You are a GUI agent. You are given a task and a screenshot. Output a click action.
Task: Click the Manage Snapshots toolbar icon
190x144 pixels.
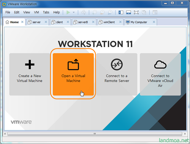[110, 12]
